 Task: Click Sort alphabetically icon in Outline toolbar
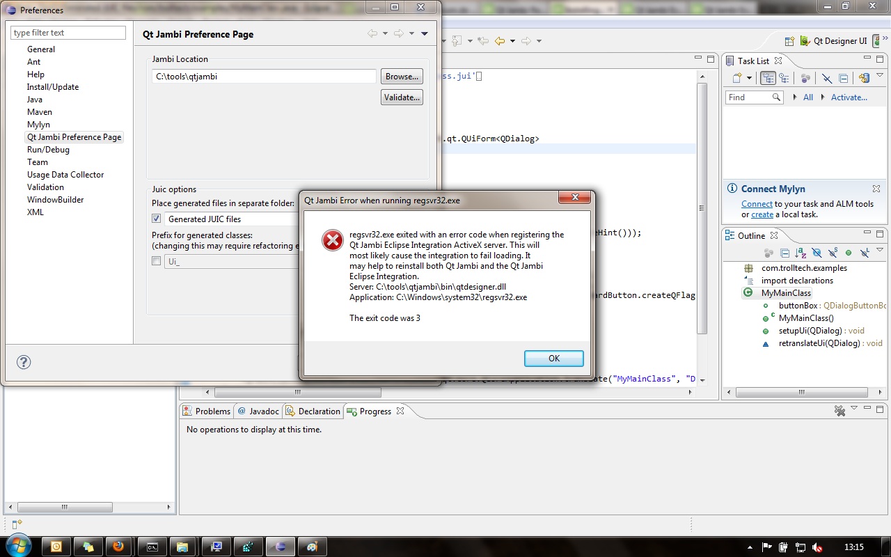pyautogui.click(x=801, y=253)
